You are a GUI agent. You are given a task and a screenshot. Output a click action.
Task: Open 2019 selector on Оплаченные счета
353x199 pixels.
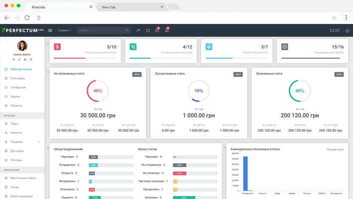(x=339, y=74)
